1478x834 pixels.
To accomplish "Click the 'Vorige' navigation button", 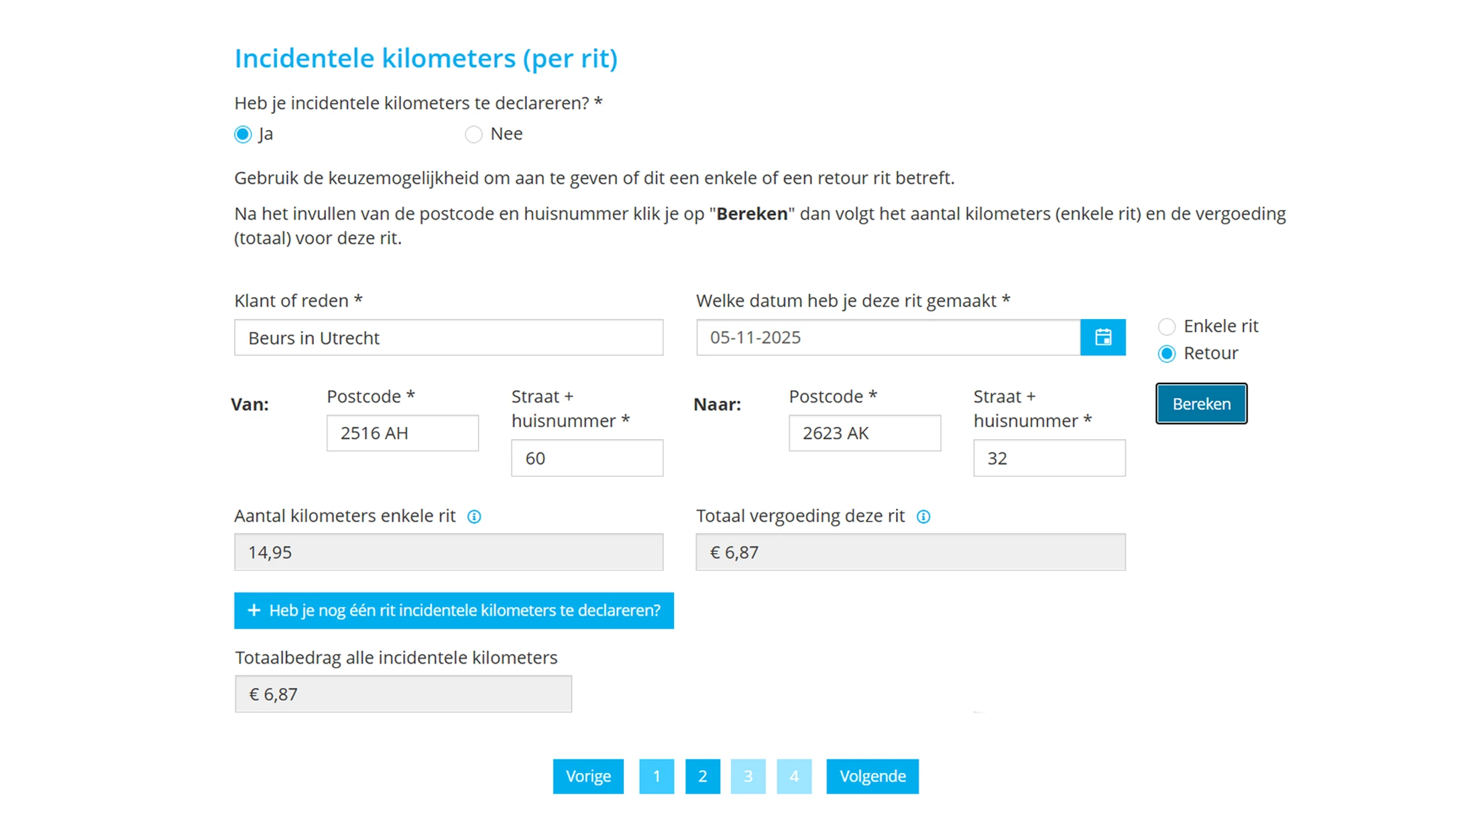I will 588,776.
